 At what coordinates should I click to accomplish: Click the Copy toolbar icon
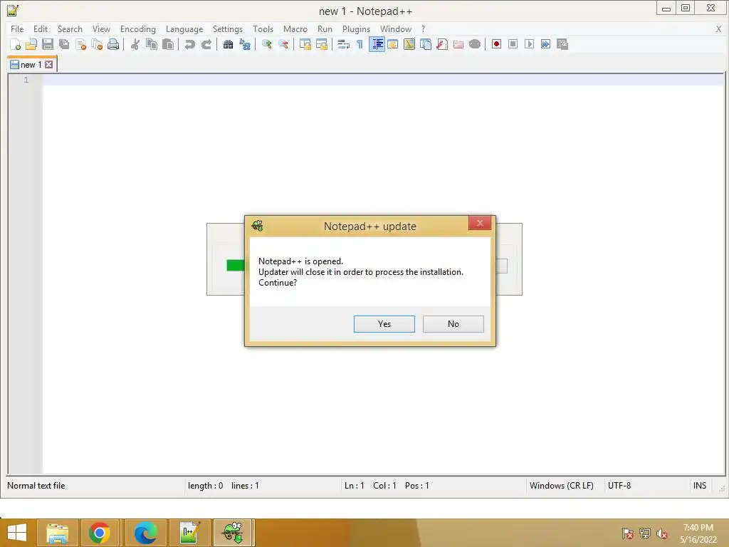click(x=152, y=44)
